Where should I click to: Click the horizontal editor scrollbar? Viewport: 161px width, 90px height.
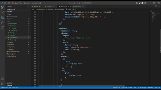click(x=82, y=86)
